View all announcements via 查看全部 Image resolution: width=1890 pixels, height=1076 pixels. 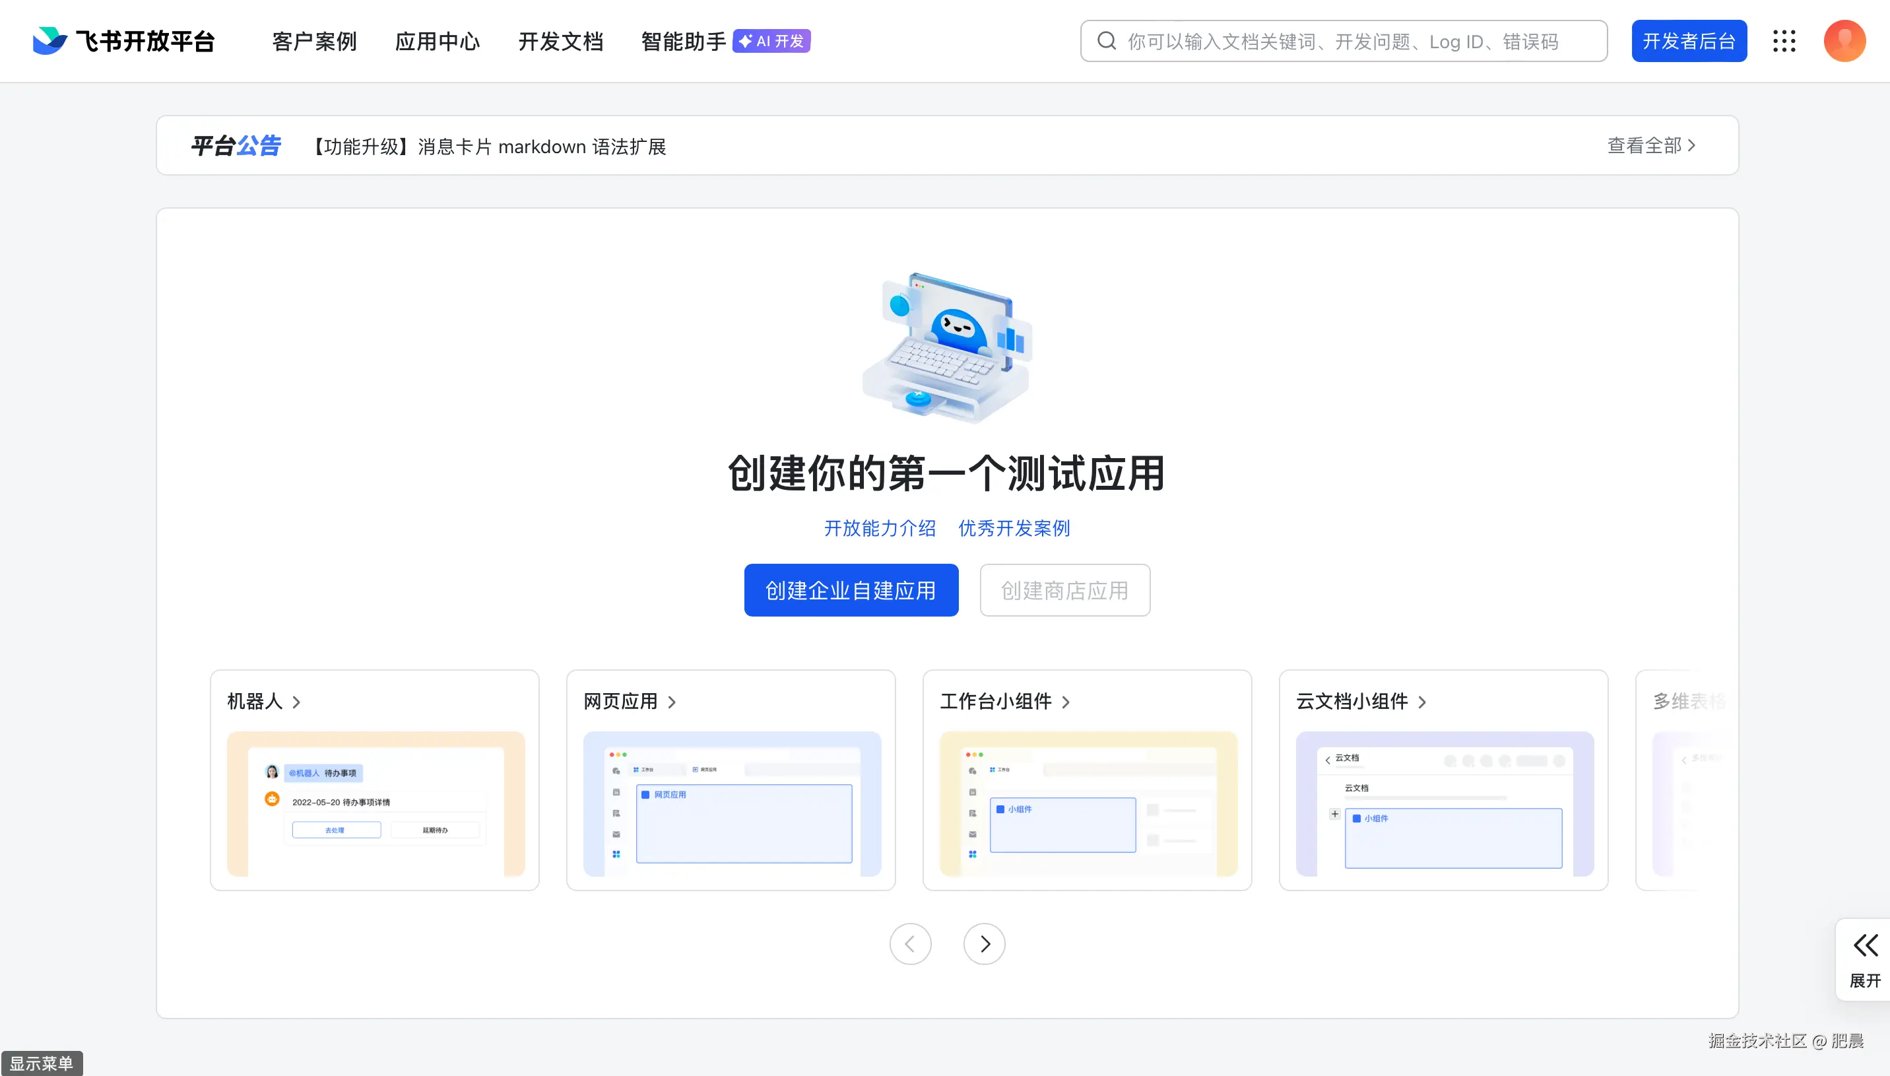tap(1650, 146)
